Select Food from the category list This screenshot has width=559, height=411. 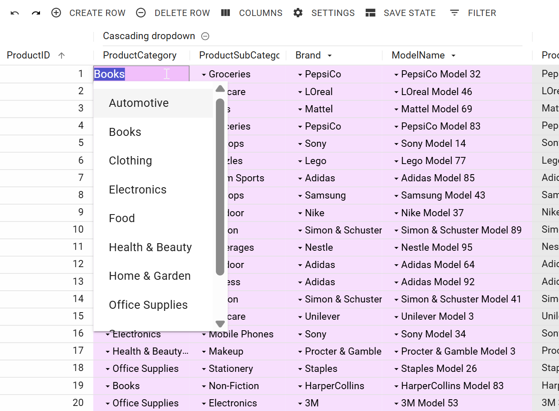(153, 218)
